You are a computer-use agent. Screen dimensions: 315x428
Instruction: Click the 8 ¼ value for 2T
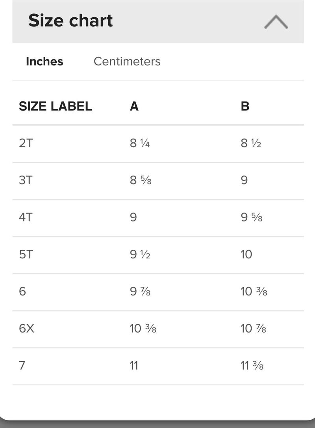[140, 143]
